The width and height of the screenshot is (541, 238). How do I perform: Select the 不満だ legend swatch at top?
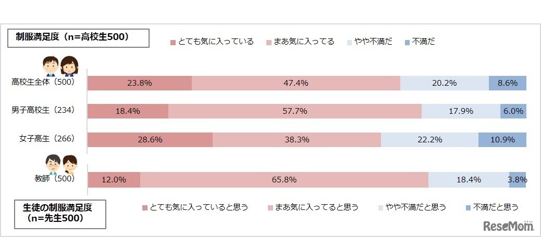407,42
